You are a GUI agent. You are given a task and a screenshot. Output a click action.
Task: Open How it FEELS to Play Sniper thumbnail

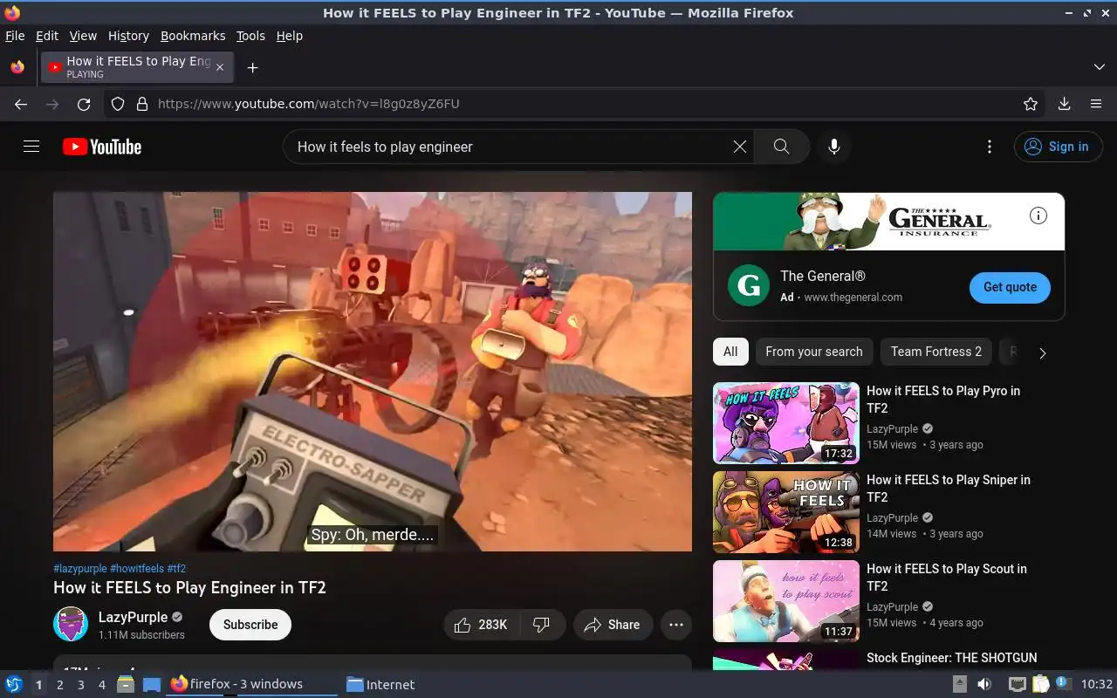[786, 512]
